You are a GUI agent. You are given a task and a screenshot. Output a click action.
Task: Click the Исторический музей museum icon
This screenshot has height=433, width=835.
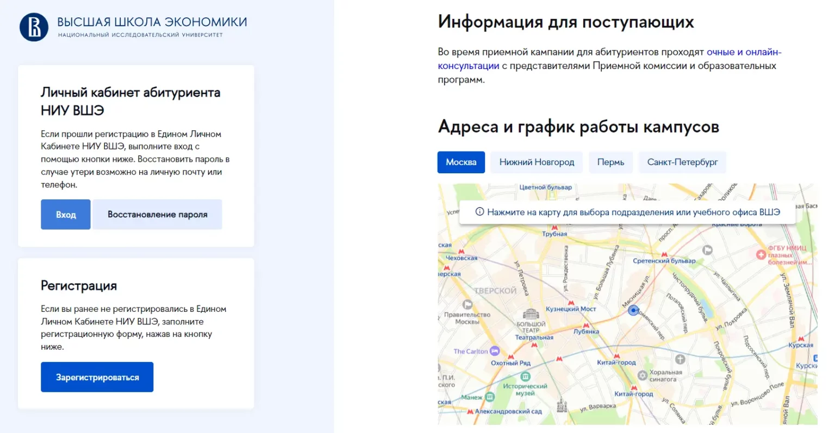coord(525,376)
